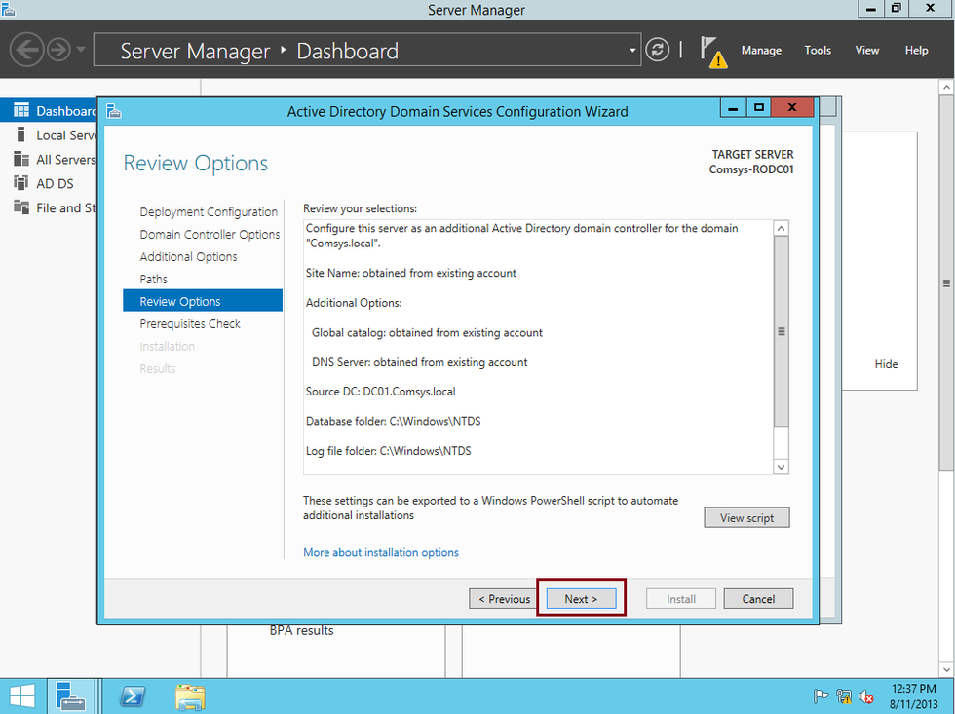
Task: Open the navigation history dropdown arrow
Action: (x=81, y=50)
